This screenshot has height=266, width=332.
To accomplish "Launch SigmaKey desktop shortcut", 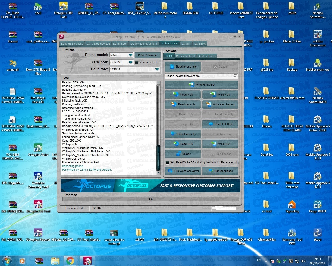I will (x=292, y=207).
